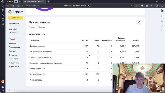The image size is (165, 93).
Task: Sort by the 'Клики' column header
Action: point(96,41)
